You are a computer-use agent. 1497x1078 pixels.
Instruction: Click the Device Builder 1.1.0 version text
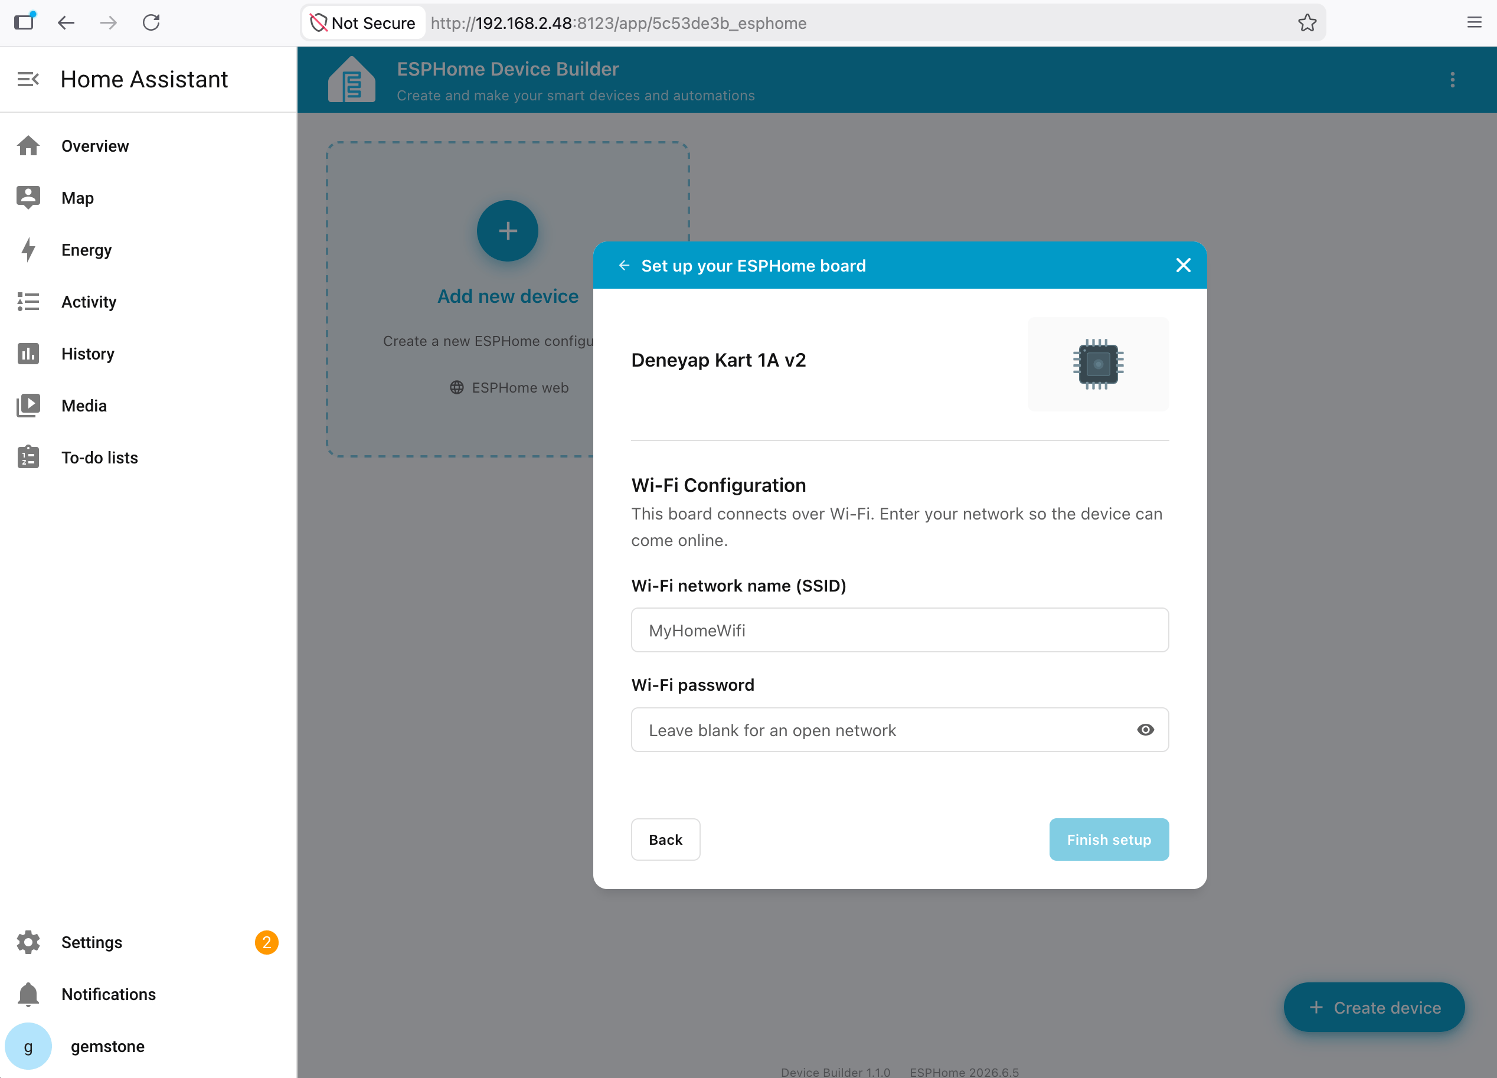[836, 1072]
